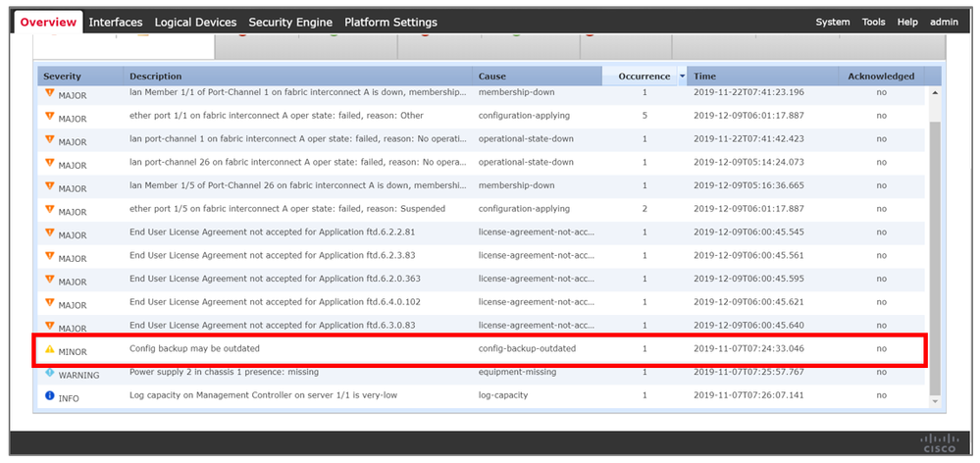Click time 2019-11-07T07:26:07.141 cell
This screenshot has height=463, width=980.
tap(748, 395)
